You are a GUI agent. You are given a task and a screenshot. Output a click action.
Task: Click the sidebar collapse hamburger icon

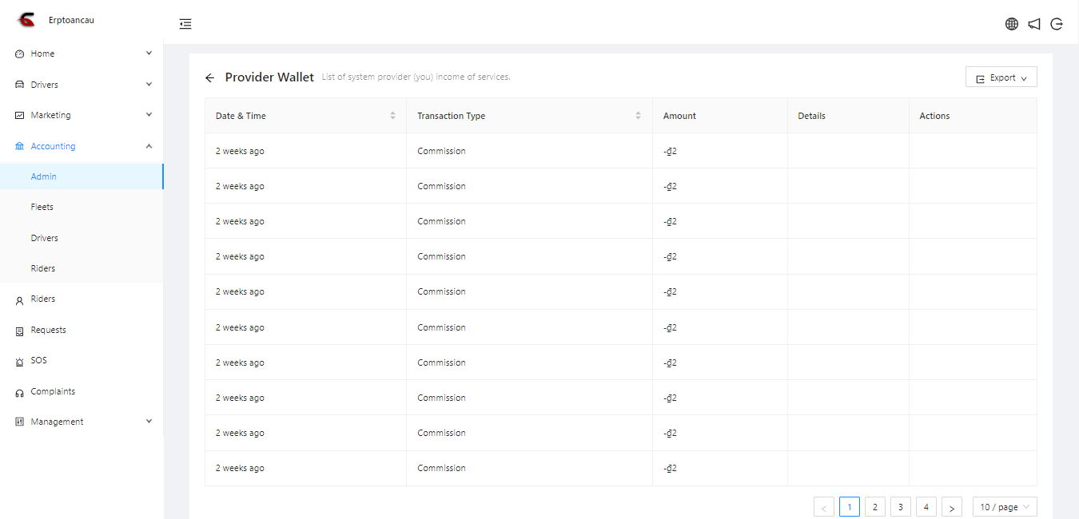click(185, 24)
